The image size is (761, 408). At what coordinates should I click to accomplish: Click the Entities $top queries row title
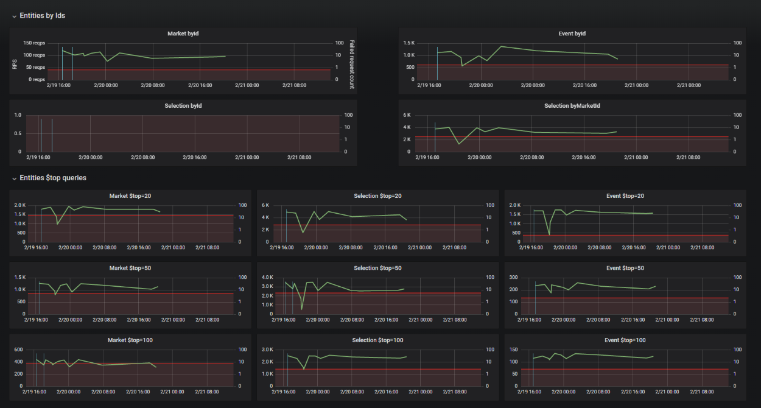[53, 178]
